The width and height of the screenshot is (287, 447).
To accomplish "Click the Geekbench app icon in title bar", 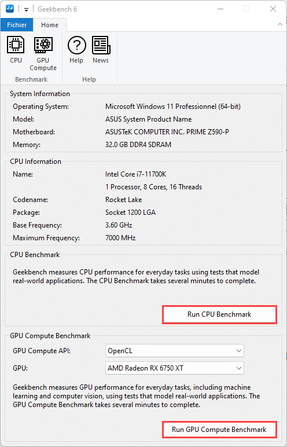I will (x=10, y=9).
